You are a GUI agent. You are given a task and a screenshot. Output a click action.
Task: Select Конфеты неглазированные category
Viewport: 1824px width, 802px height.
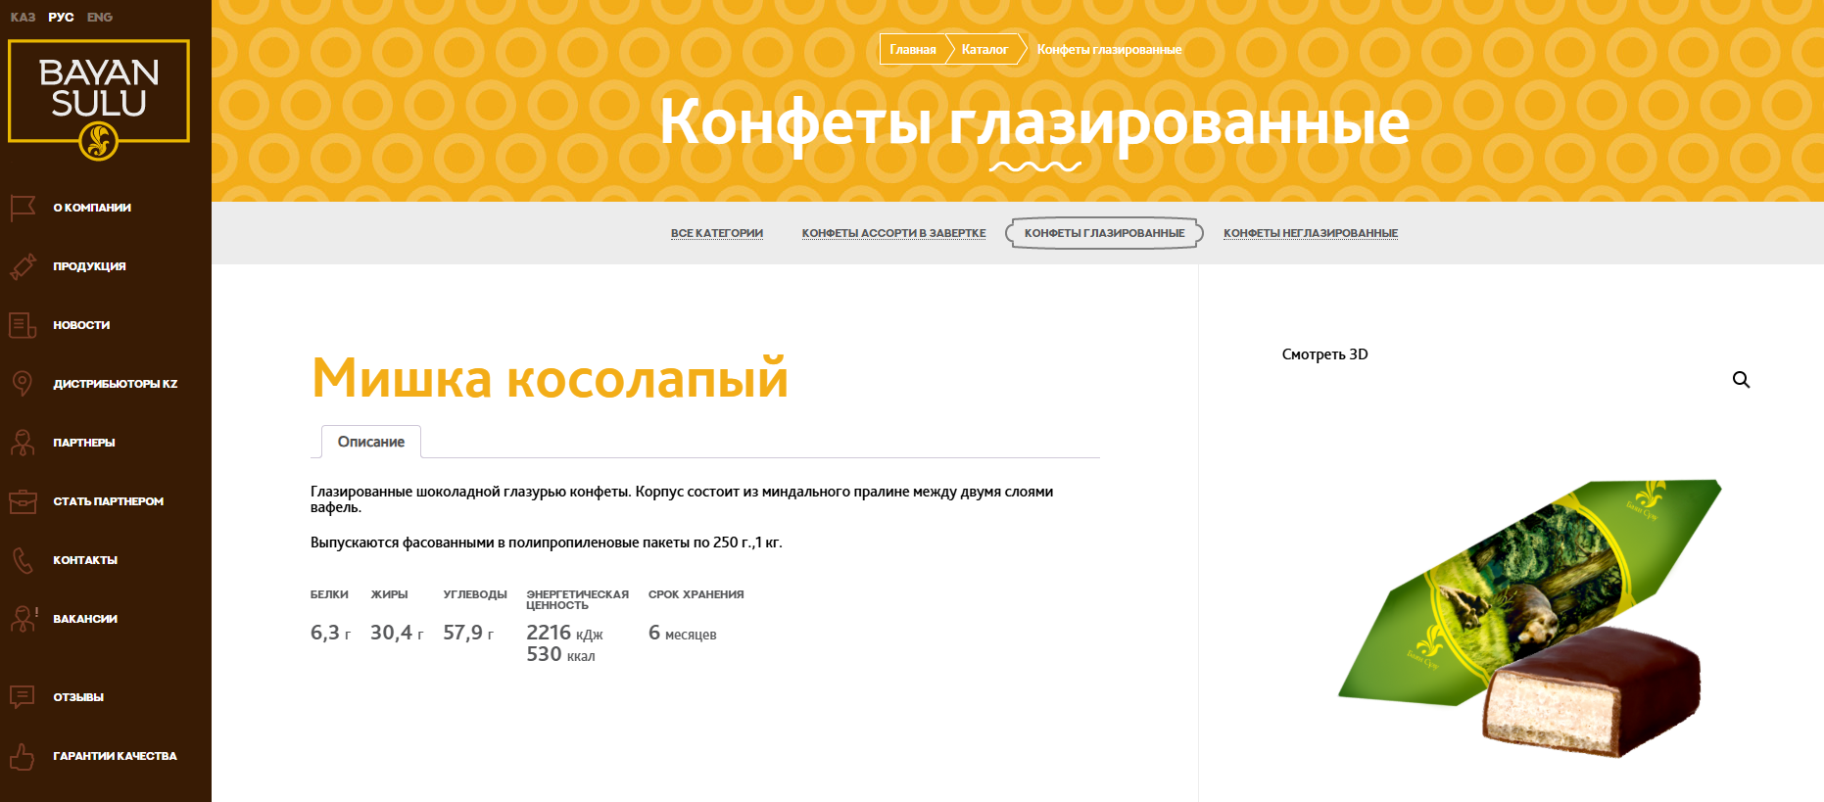point(1311,233)
